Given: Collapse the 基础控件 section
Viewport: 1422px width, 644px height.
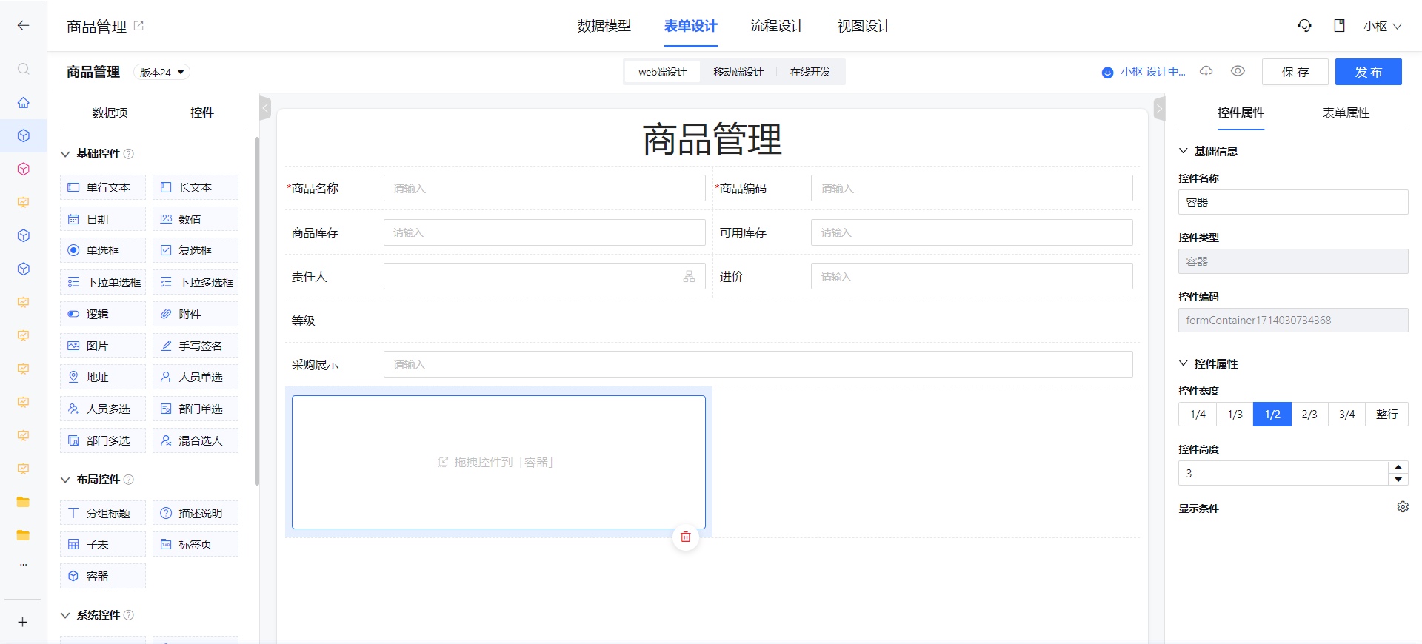Looking at the screenshot, I should 65,154.
